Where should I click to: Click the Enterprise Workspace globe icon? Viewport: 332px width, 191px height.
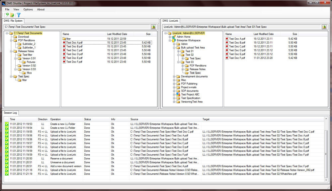pyautogui.click(x=174, y=40)
